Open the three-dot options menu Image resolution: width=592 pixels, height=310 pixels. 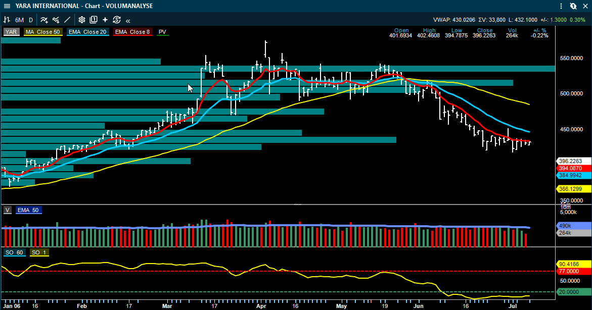[561, 6]
